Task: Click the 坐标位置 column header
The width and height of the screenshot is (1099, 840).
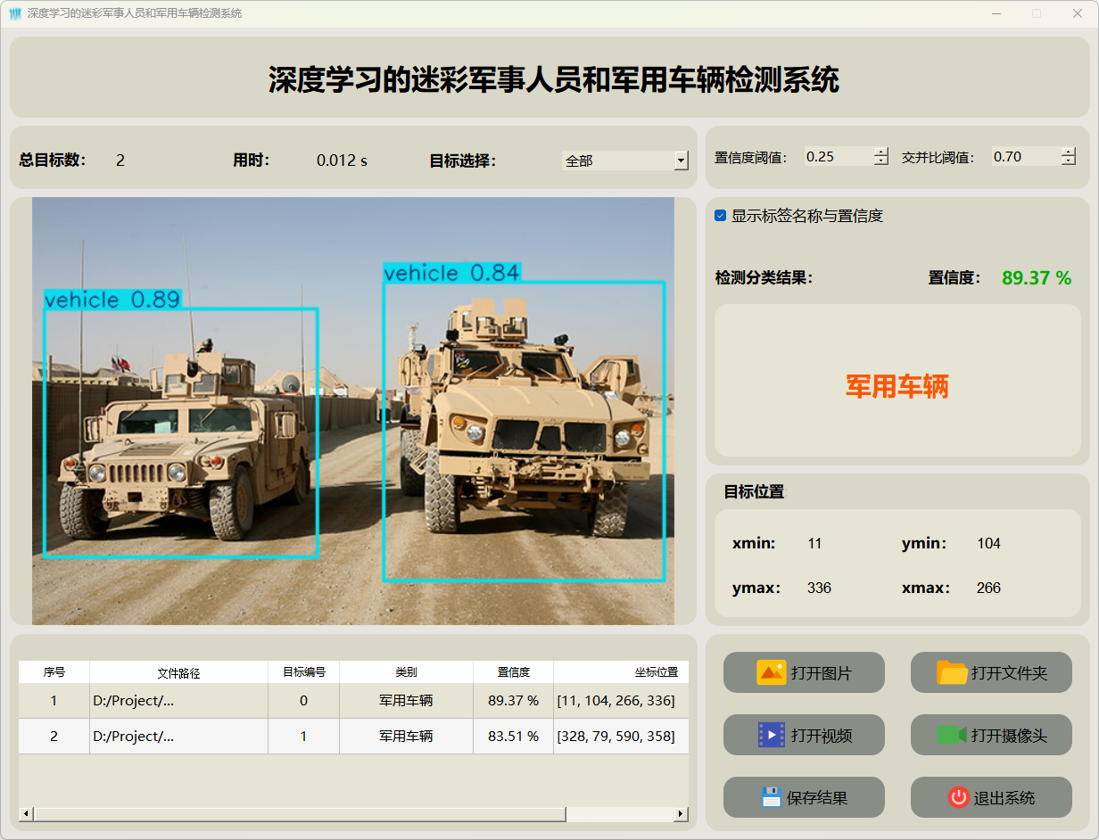Action: tap(621, 672)
